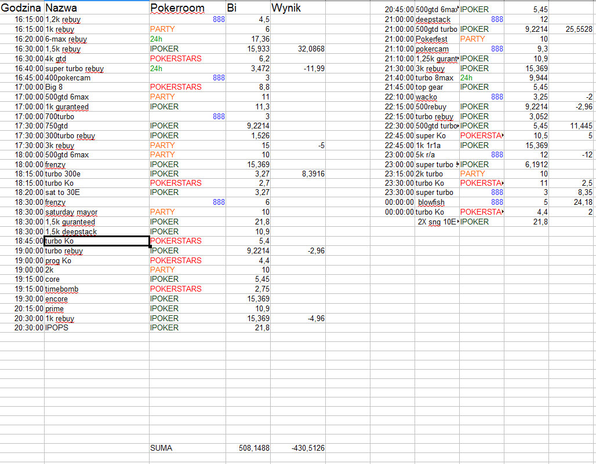Select the Bi header cell
Image resolution: width=596 pixels, height=464 pixels.
pos(248,8)
